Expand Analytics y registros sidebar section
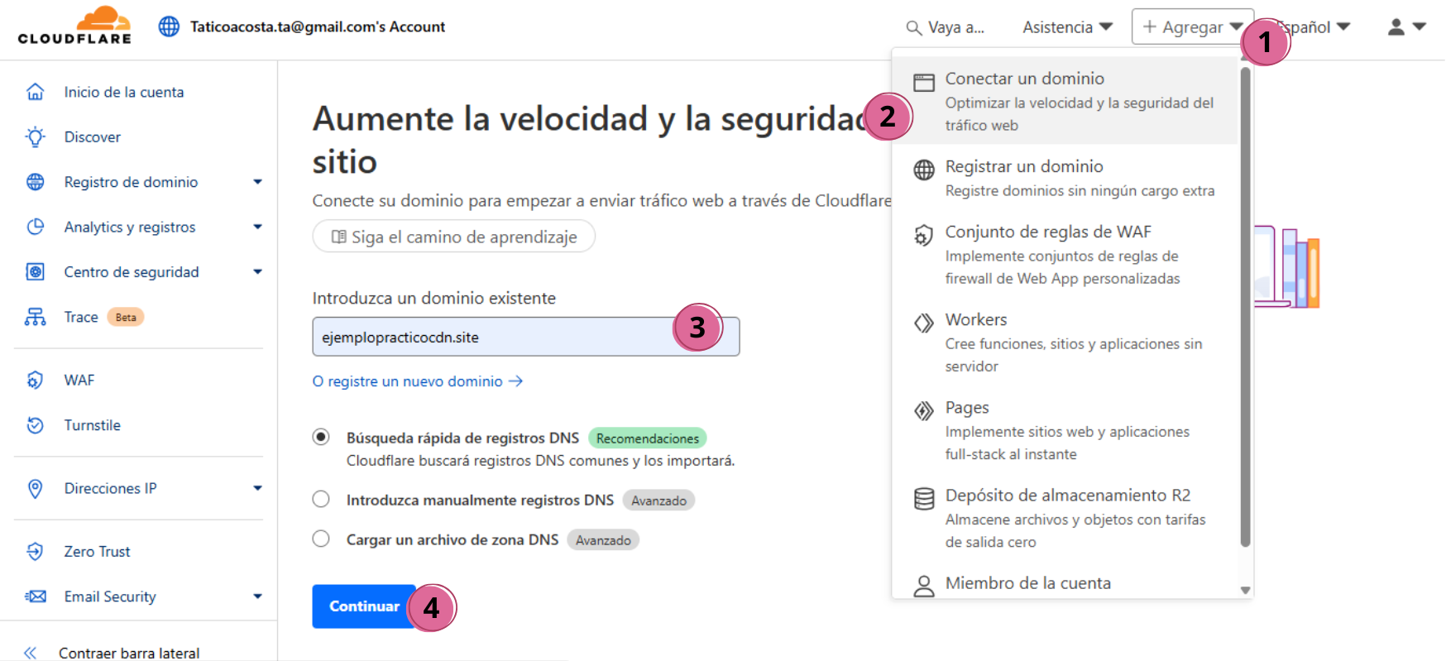Image resolution: width=1446 pixels, height=661 pixels. [x=257, y=227]
